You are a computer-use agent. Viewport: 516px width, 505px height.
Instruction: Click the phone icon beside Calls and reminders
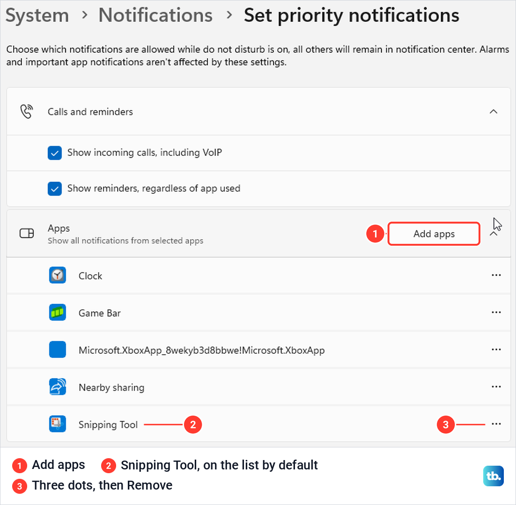pos(26,111)
